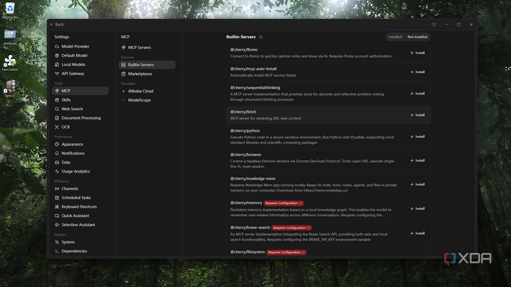Install @cherry/memory server
511x287 pixels.
(417, 209)
